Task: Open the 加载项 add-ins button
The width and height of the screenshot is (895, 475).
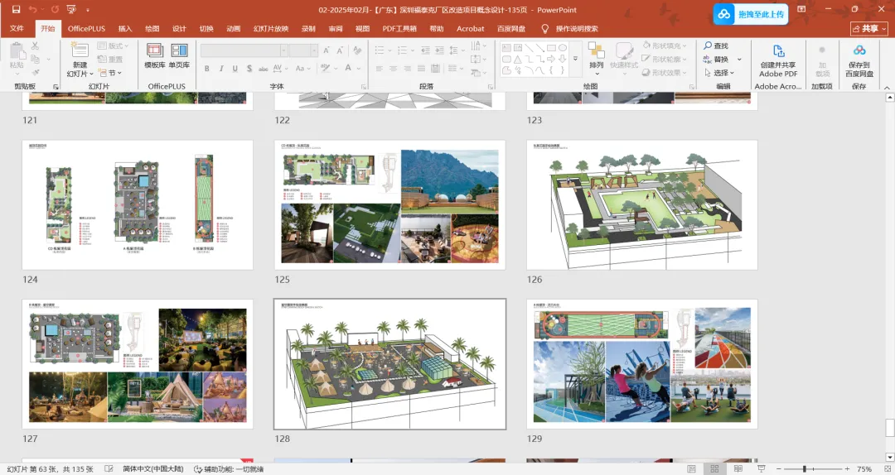Action: 822,60
